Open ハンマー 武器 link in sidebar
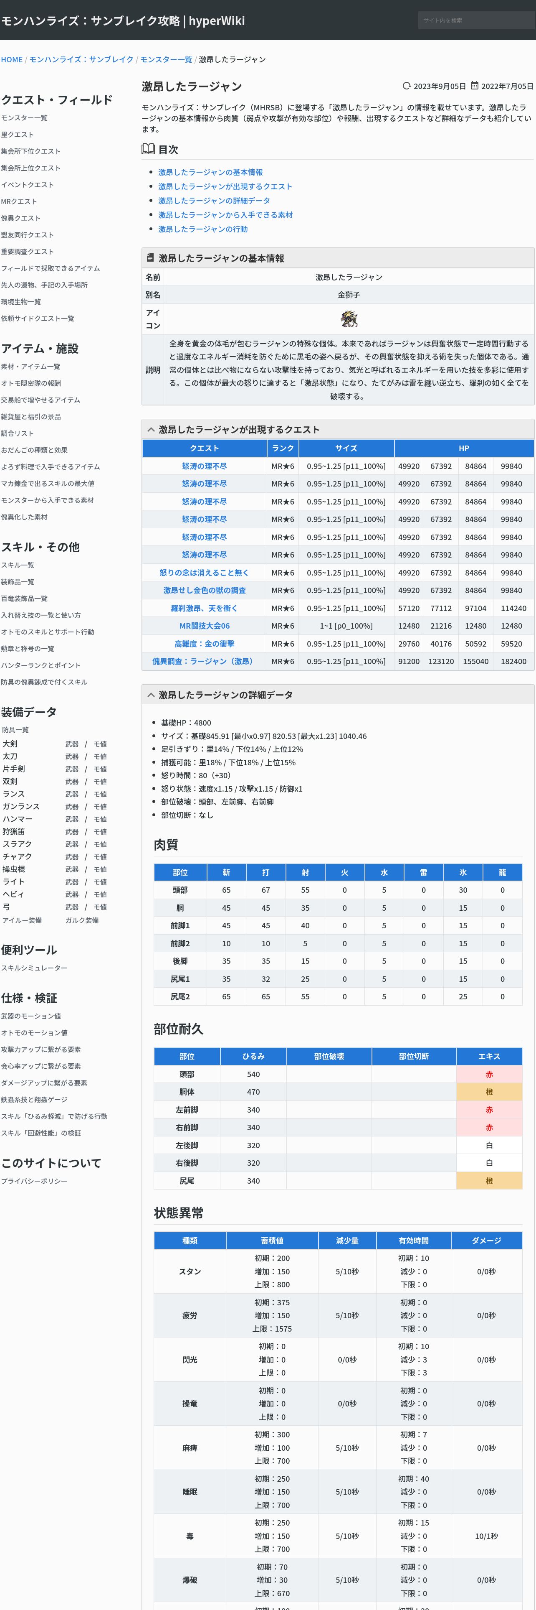 [72, 819]
